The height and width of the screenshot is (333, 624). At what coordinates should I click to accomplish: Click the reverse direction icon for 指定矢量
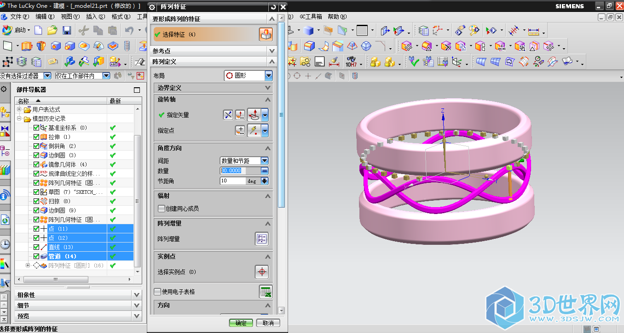(228, 115)
